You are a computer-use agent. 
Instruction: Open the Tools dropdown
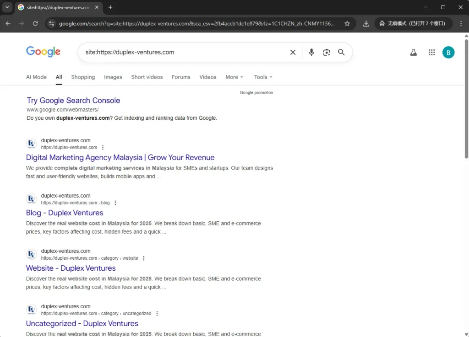(262, 77)
